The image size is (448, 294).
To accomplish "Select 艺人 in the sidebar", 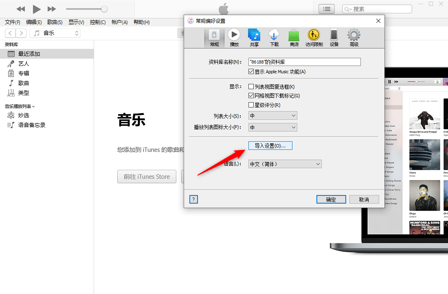I will [x=47, y=64].
